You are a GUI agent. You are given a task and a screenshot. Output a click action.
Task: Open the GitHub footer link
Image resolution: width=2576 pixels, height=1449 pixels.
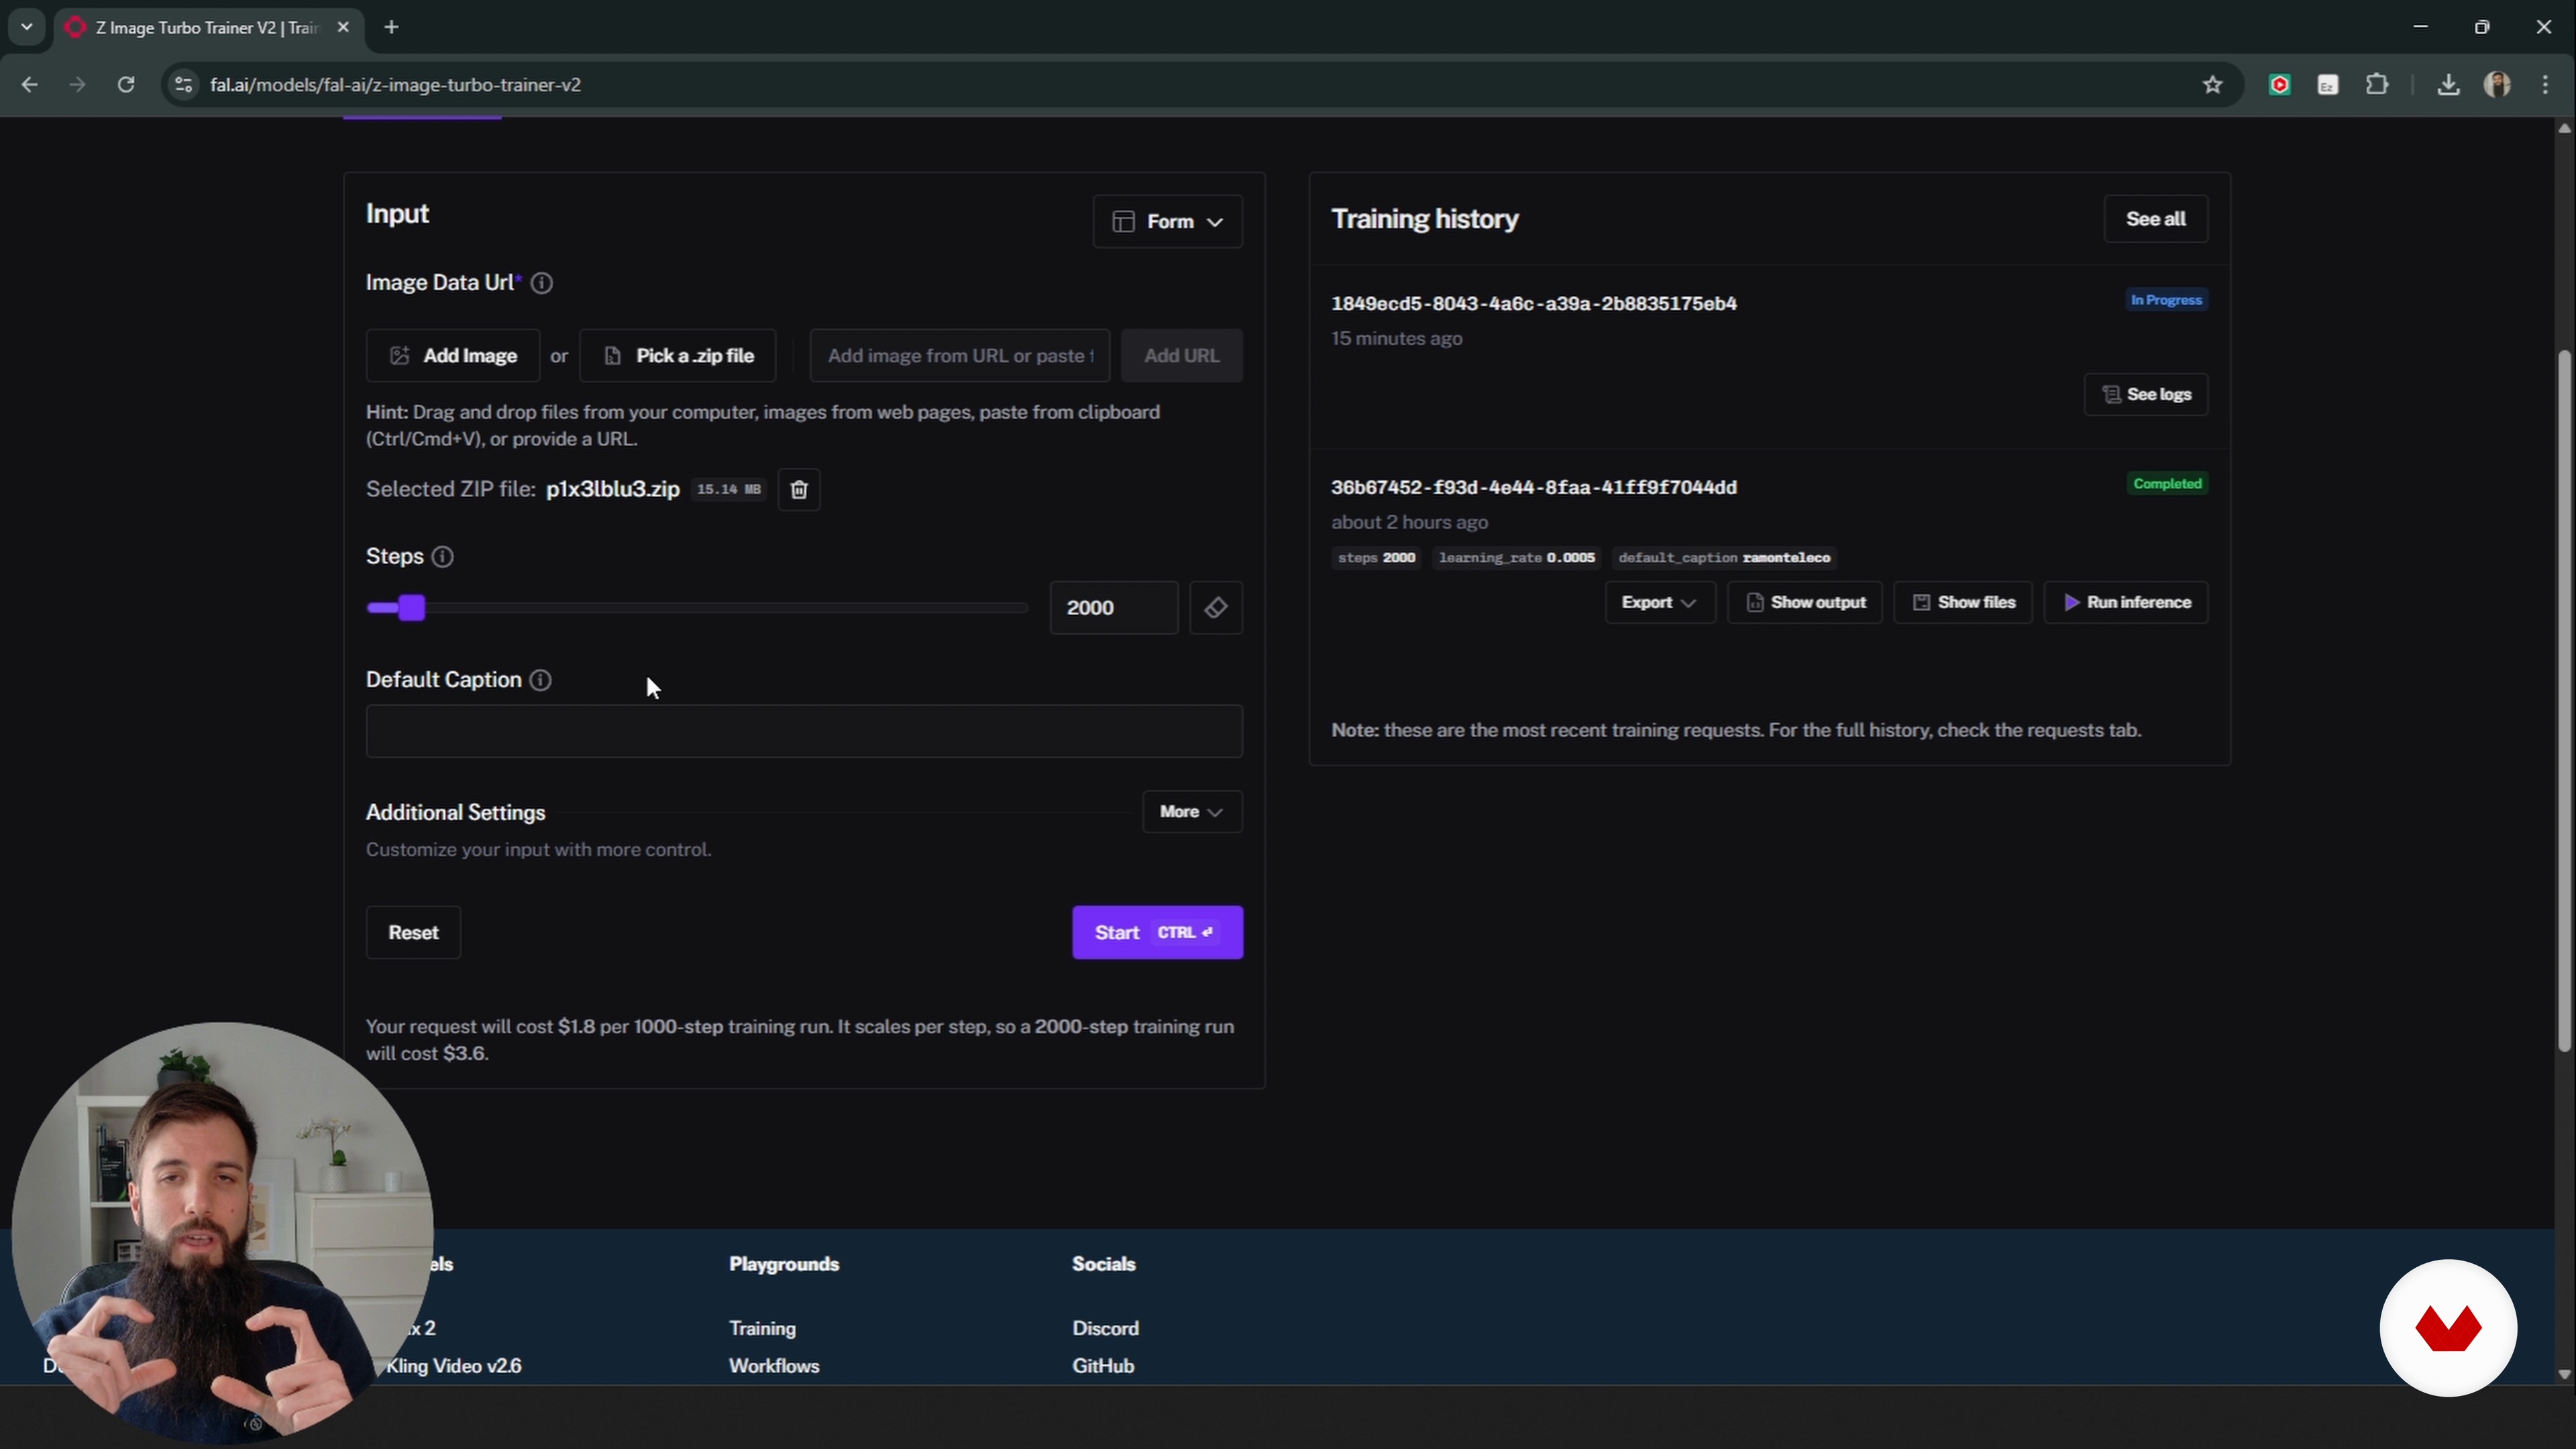click(1103, 1366)
